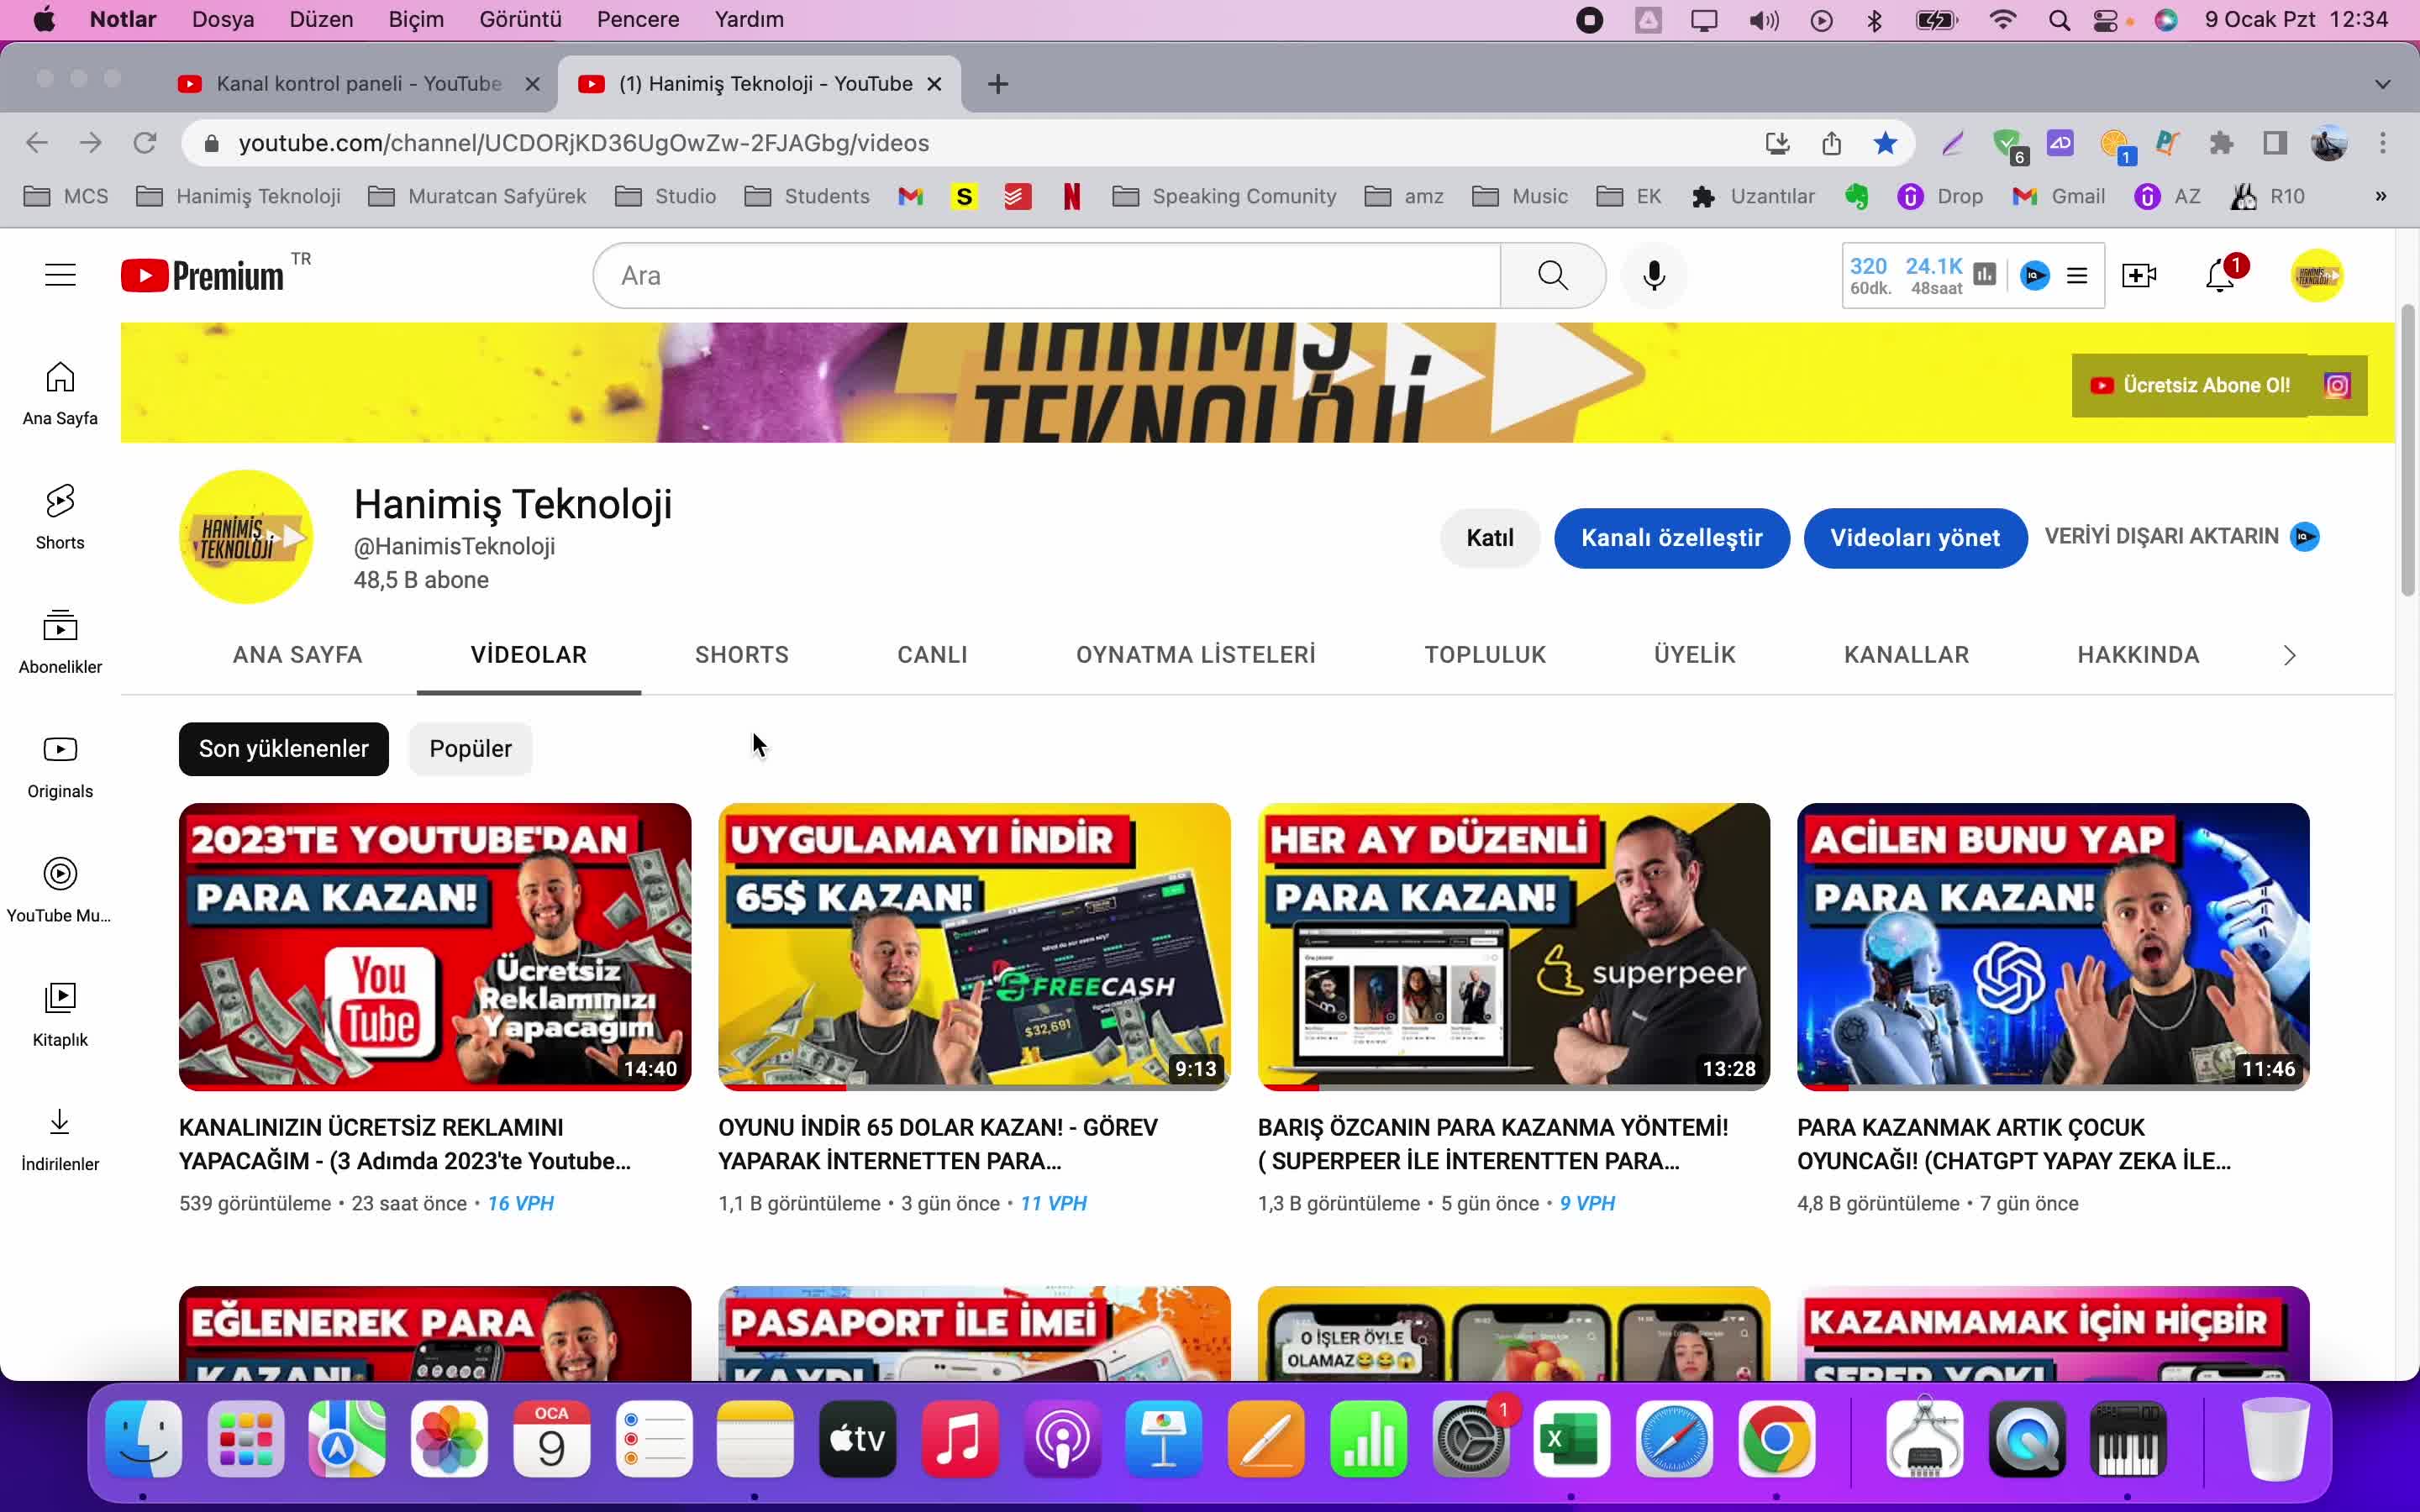Open Chrome side panel icon

tap(2275, 143)
